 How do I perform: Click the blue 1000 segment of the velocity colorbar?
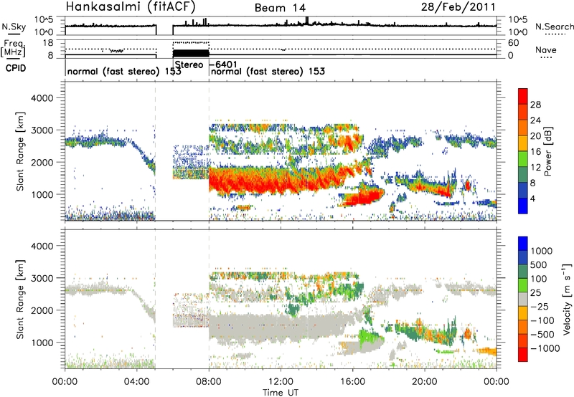[523, 244]
